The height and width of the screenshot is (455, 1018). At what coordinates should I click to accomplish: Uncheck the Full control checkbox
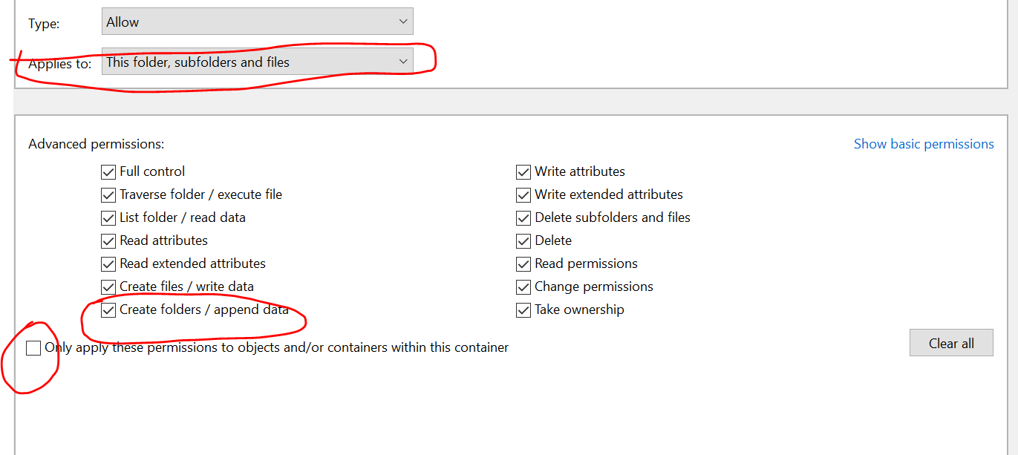[x=108, y=172]
